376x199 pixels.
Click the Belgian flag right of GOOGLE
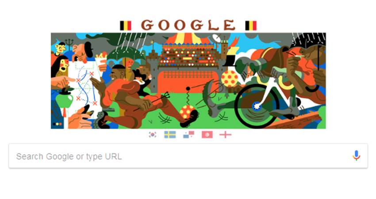click(x=251, y=26)
